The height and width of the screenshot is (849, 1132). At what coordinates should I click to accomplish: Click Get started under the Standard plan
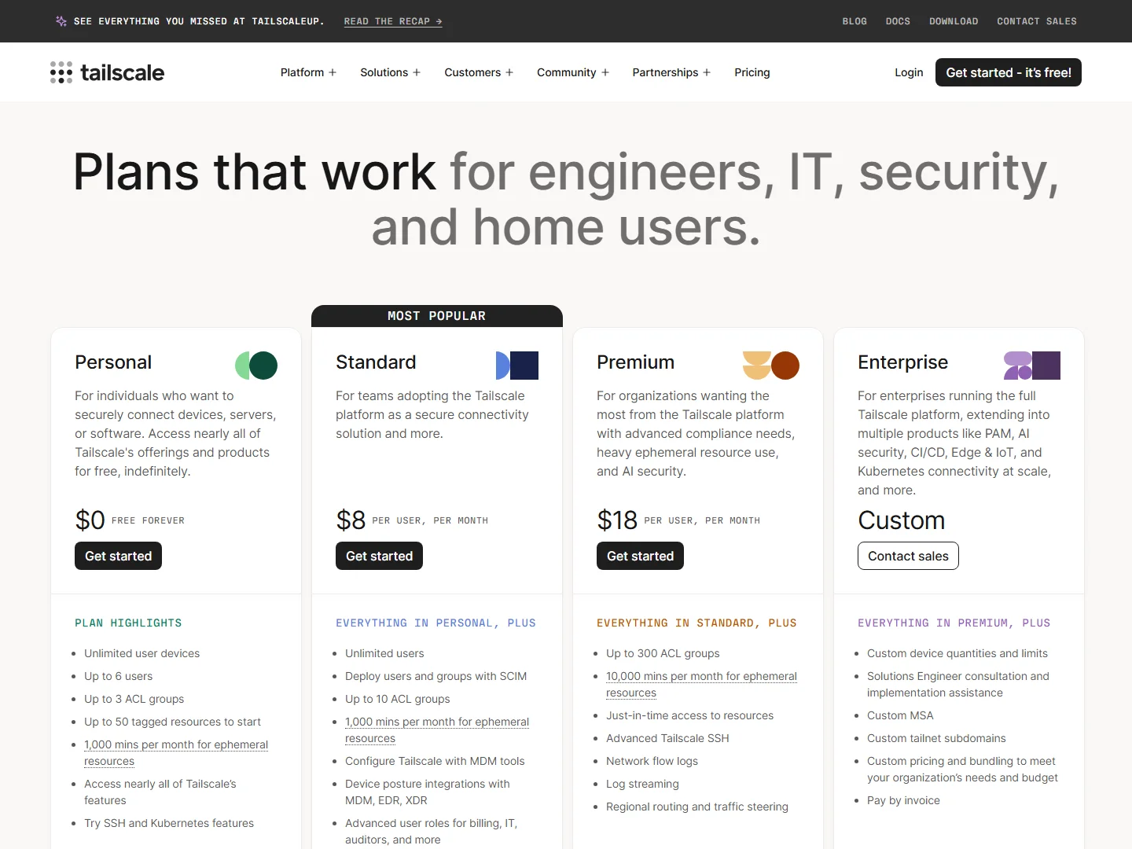pyautogui.click(x=379, y=556)
